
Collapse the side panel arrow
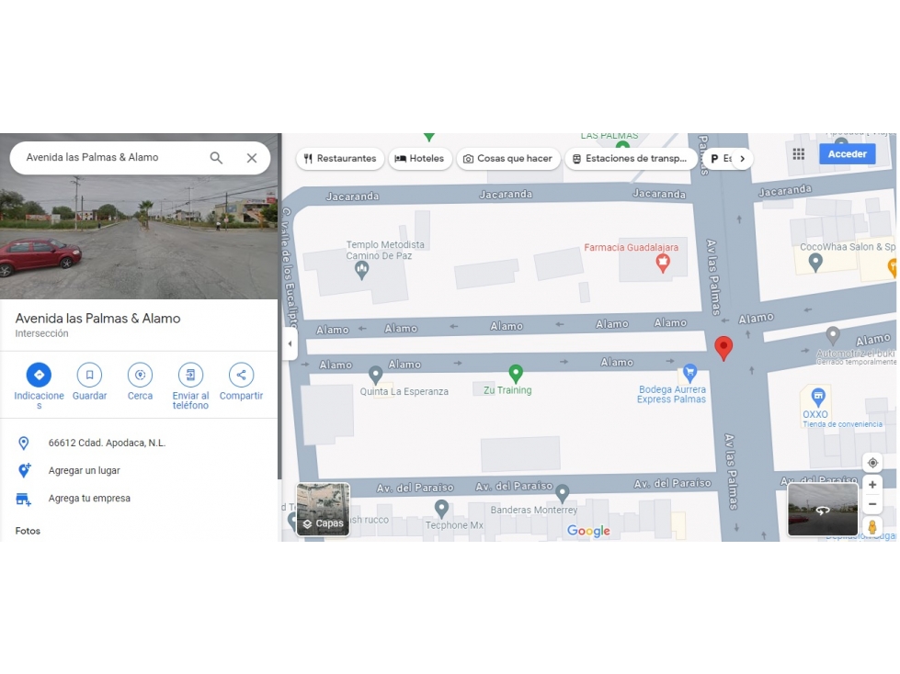pyautogui.click(x=290, y=343)
